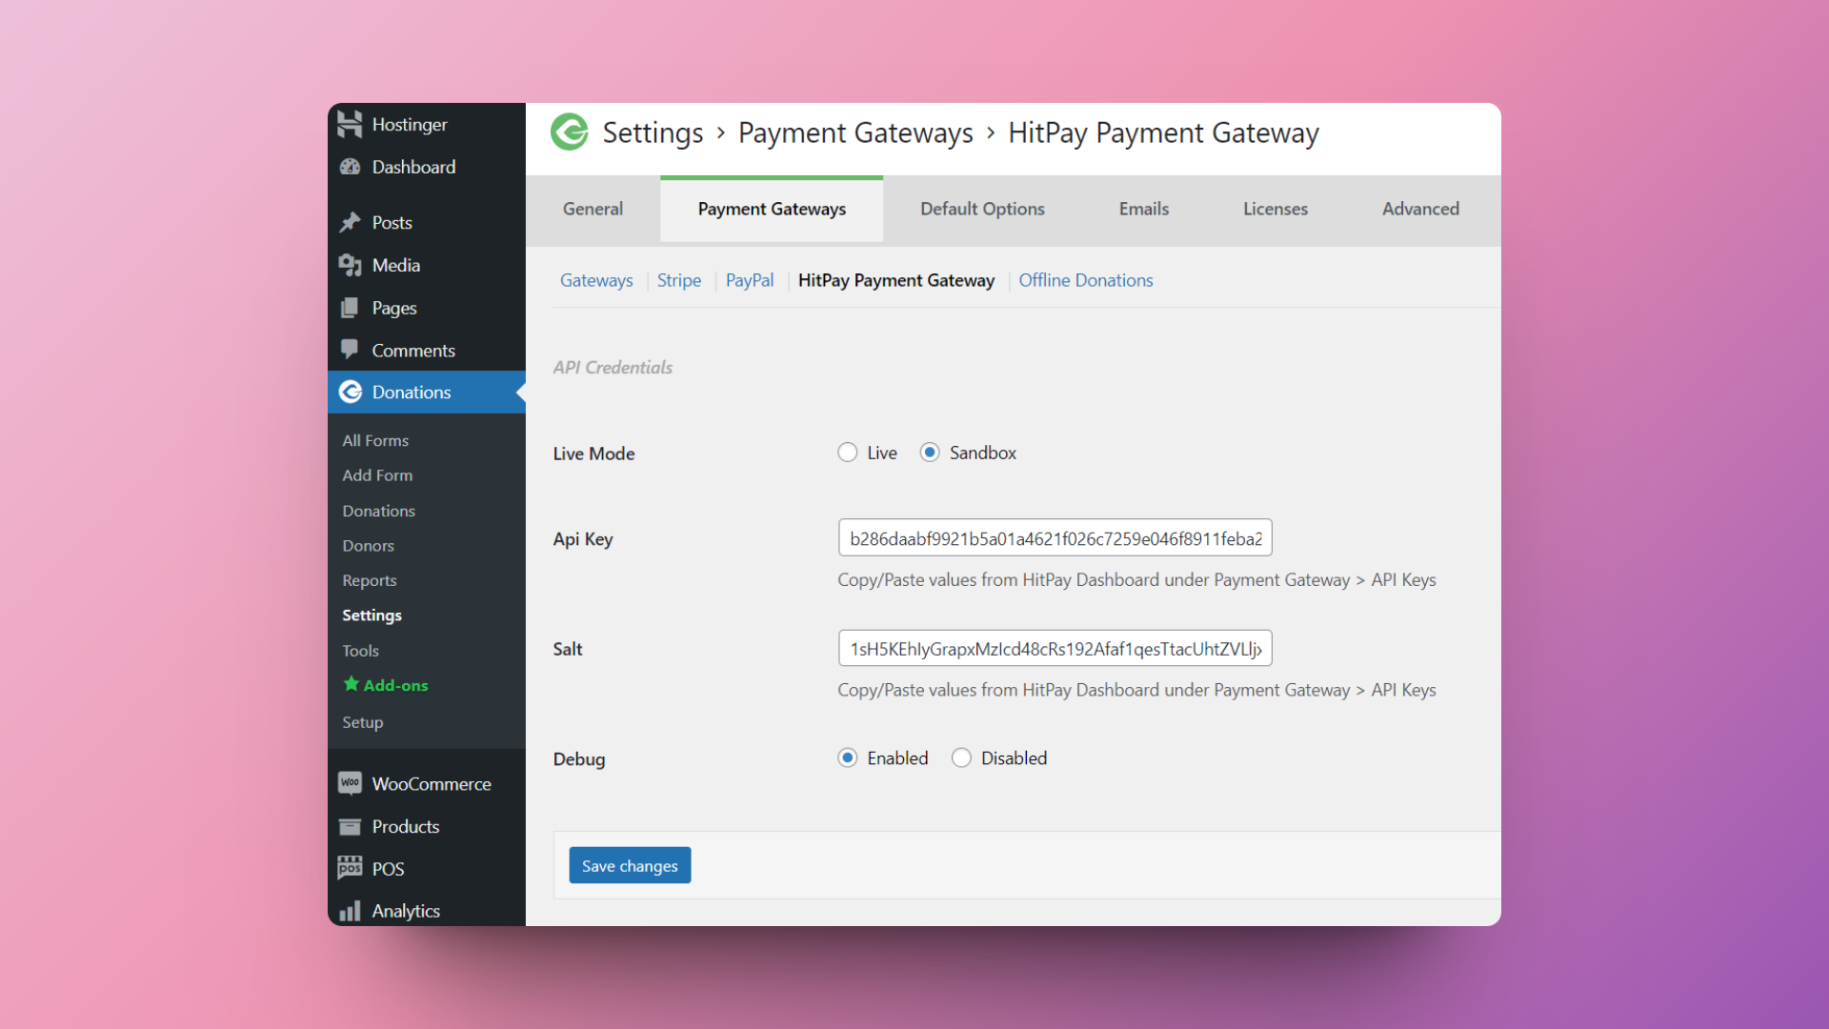Go to the Dashboard menu label

(413, 167)
